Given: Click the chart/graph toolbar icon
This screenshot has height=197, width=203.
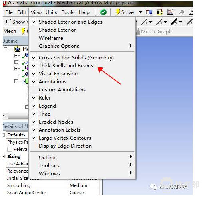Looking at the screenshot, I should pos(171,12).
